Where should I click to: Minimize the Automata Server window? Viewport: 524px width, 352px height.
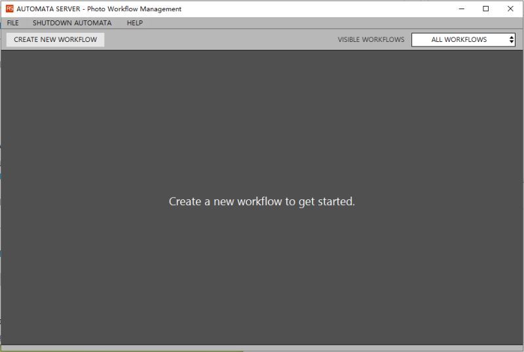pos(462,9)
